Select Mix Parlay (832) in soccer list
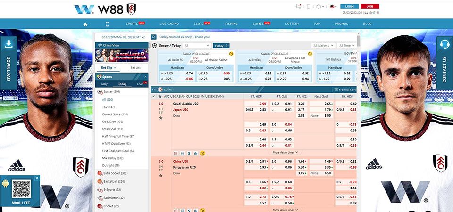Viewport: 453px width, 212px height. tap(112, 158)
